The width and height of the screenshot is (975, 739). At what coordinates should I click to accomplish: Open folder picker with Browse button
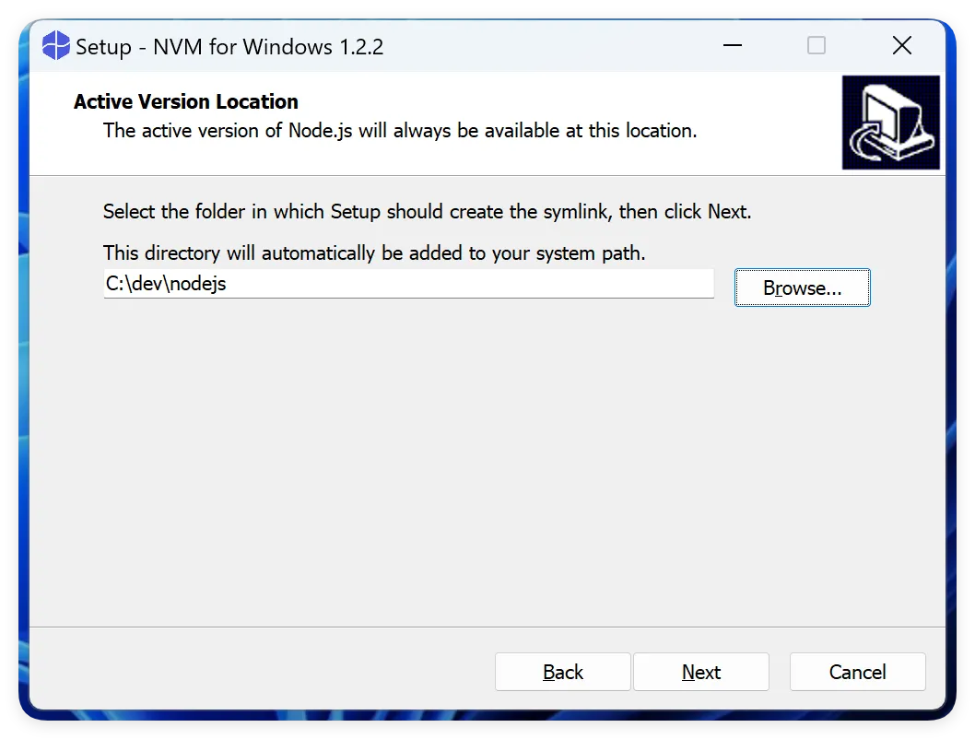pos(802,287)
